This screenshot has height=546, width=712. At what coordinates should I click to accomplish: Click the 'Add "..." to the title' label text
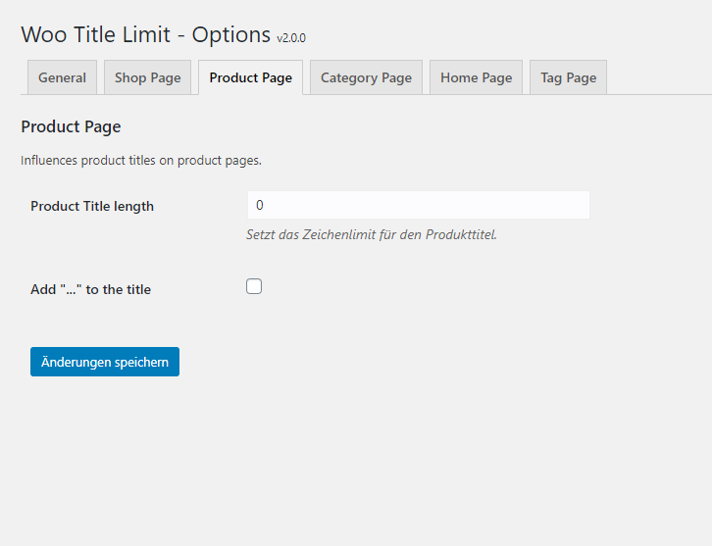point(90,289)
